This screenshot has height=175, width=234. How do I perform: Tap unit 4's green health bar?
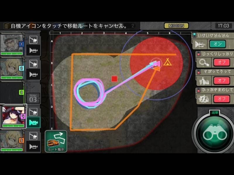[x=13, y=126]
